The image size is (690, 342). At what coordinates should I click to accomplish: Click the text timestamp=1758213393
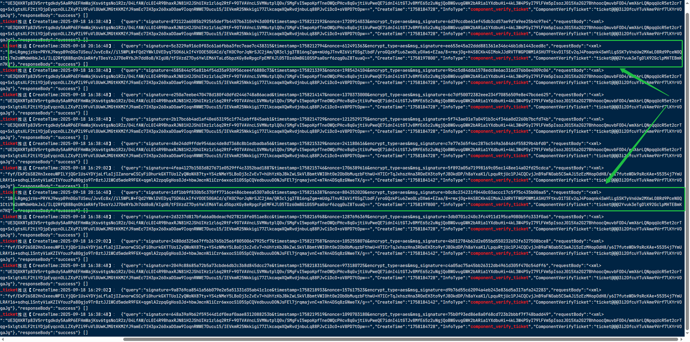tap(299, 70)
